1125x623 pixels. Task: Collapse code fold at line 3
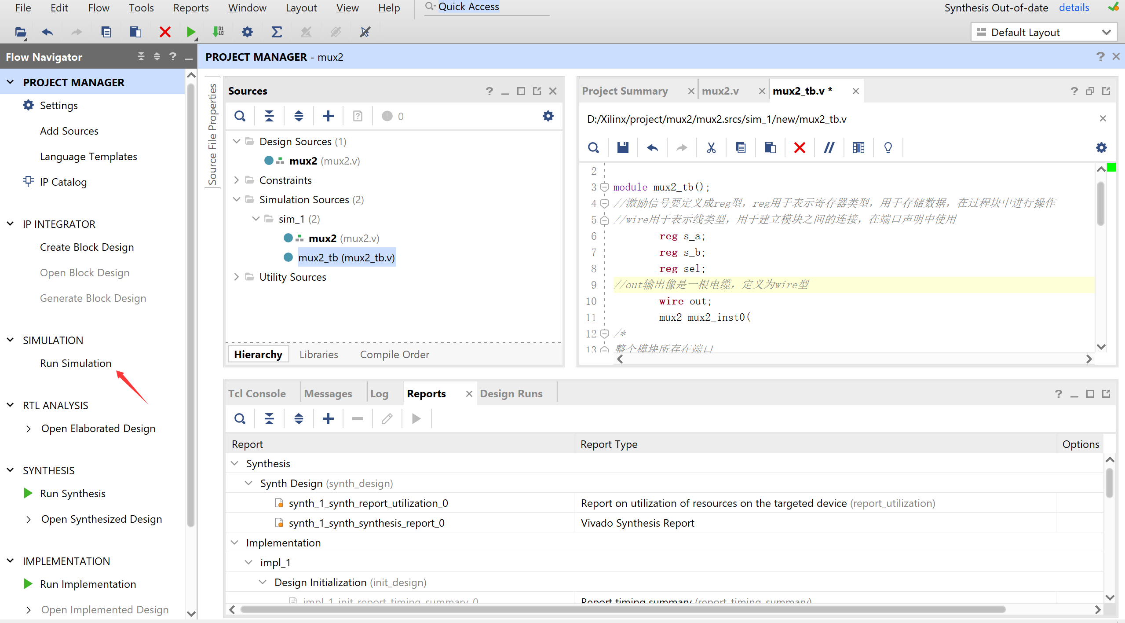605,187
